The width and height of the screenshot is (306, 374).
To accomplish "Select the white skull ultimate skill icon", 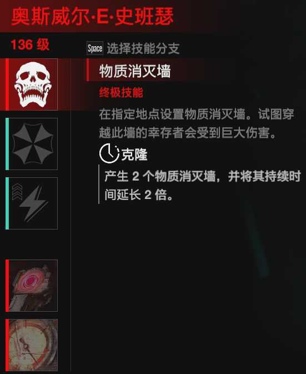I will tap(33, 84).
